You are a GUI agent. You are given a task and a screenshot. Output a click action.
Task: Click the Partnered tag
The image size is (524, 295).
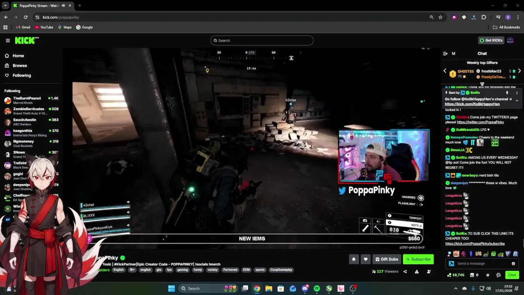[x=230, y=270]
